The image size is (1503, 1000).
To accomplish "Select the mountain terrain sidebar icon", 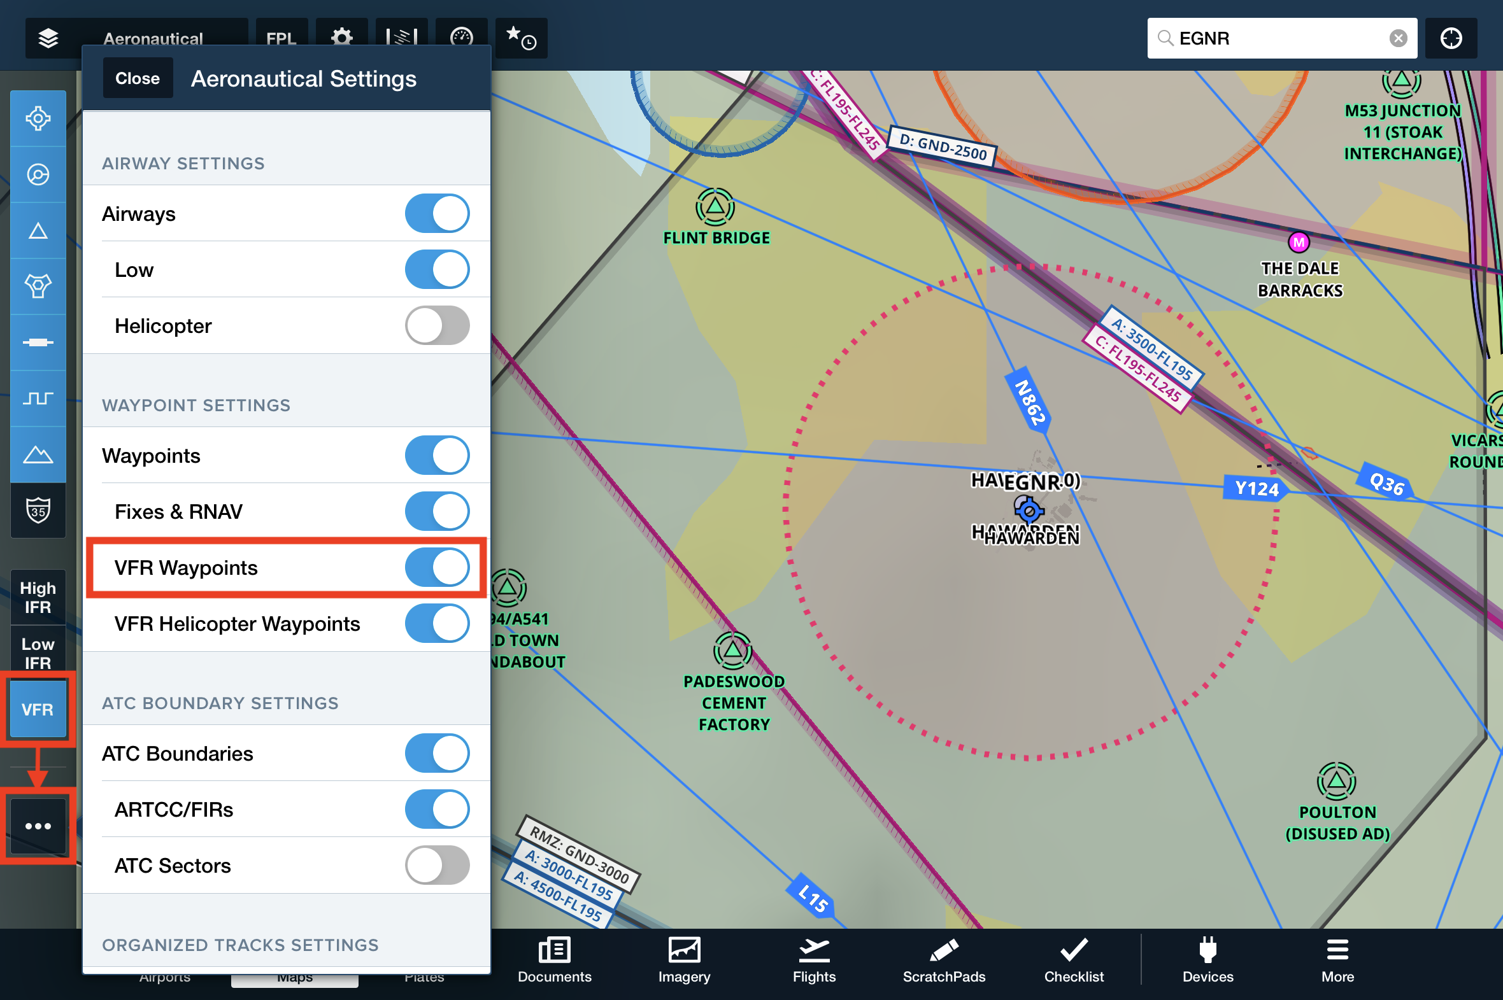I will pos(38,454).
